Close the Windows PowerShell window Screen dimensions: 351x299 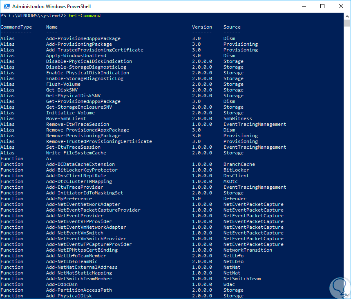click(341, 6)
